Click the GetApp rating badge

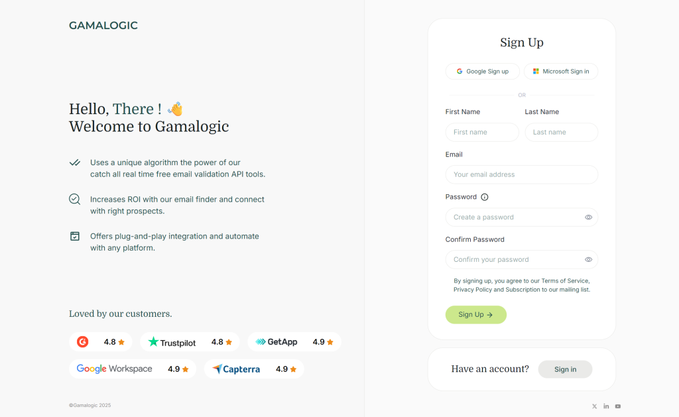point(294,342)
